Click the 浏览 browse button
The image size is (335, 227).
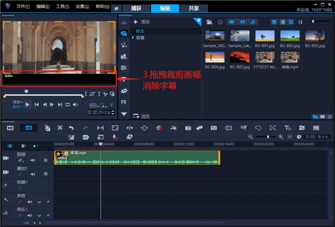141,116
